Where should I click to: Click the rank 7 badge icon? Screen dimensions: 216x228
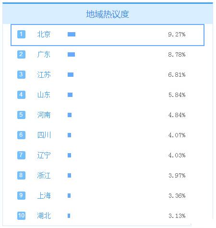(x=21, y=155)
